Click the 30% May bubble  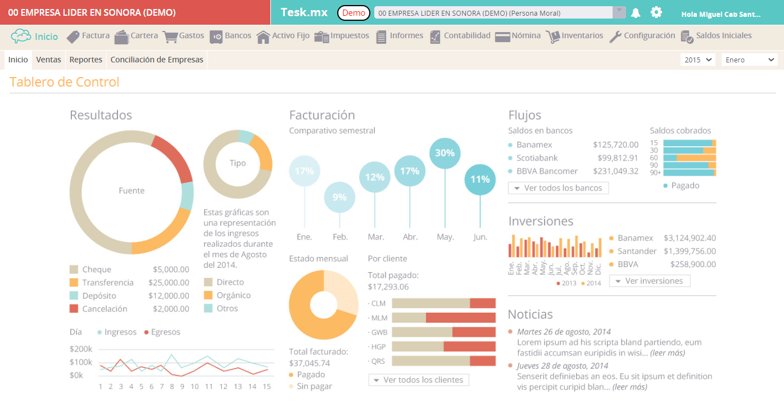click(x=445, y=153)
